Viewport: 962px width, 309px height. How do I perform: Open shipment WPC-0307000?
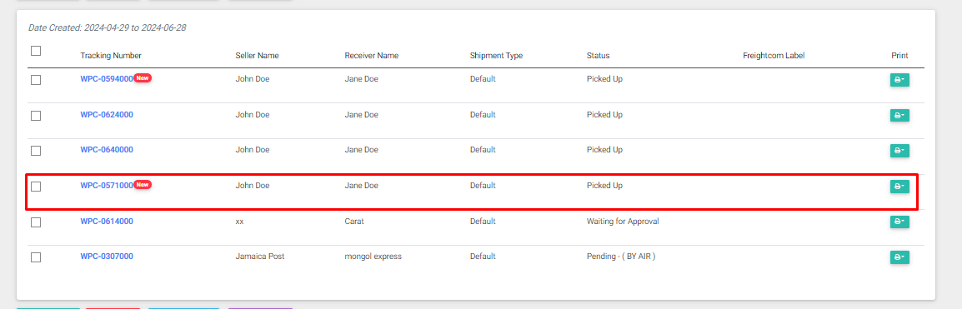pyautogui.click(x=107, y=257)
